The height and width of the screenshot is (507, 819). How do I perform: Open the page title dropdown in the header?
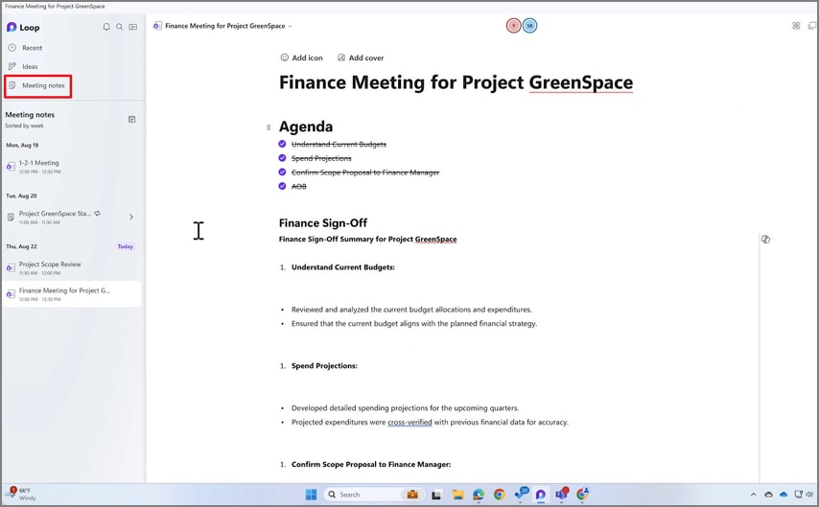tap(290, 26)
